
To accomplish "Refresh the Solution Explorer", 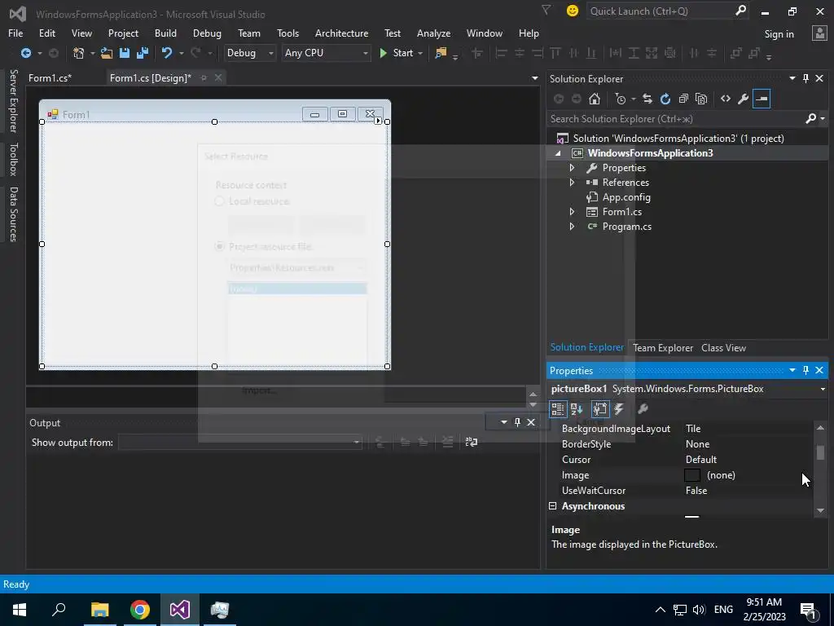I will pyautogui.click(x=665, y=99).
